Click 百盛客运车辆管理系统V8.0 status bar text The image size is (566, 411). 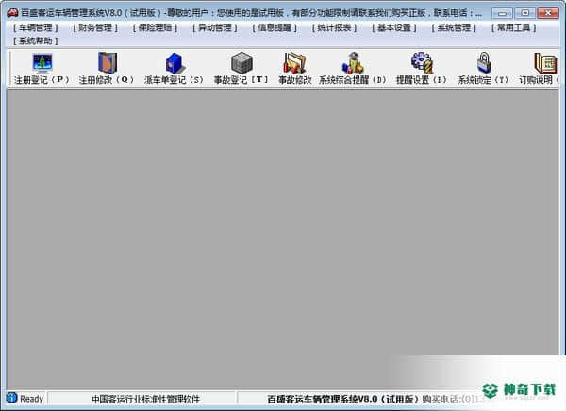point(342,399)
